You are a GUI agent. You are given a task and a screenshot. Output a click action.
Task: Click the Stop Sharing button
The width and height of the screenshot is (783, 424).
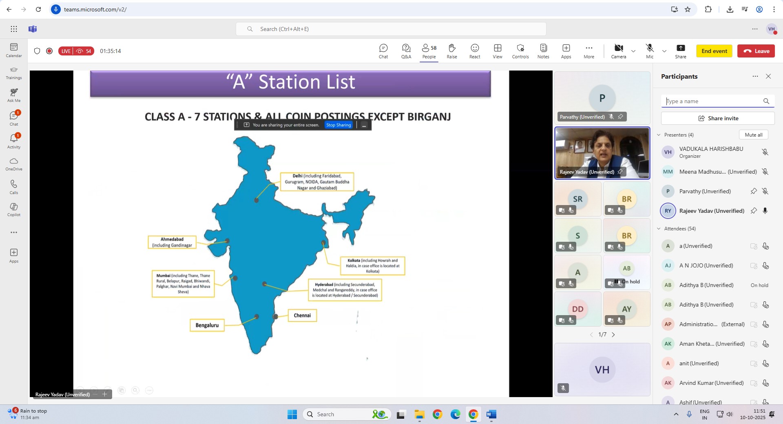(x=338, y=125)
